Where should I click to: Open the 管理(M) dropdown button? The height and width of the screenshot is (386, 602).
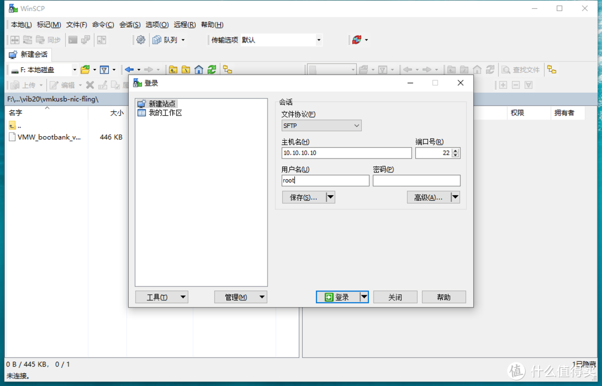(x=240, y=297)
